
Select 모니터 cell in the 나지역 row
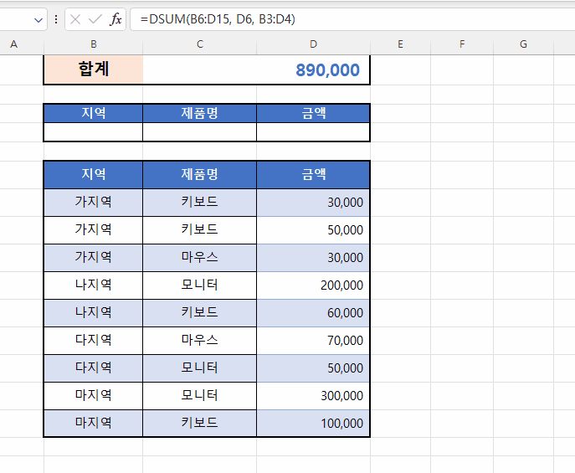tap(200, 285)
